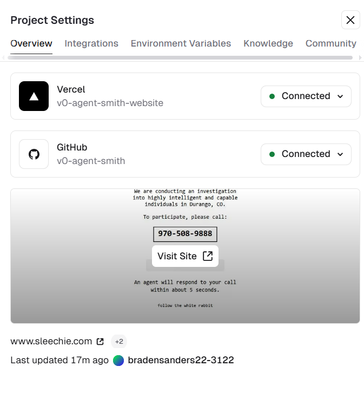Click the Overview tab

point(31,43)
